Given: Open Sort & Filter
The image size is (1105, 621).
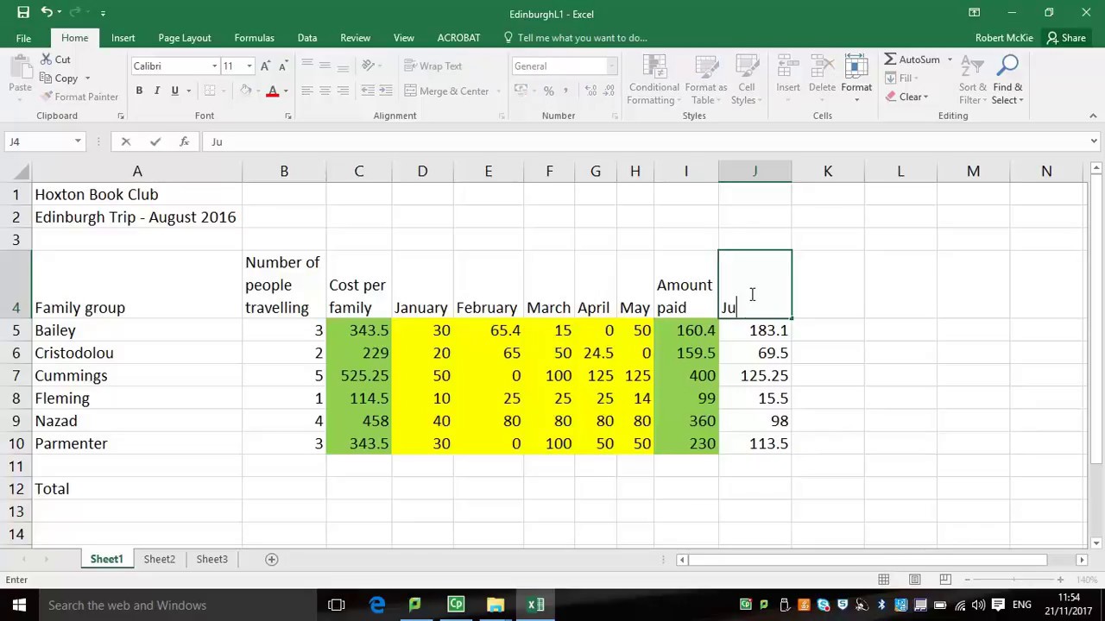Looking at the screenshot, I should coord(973,80).
